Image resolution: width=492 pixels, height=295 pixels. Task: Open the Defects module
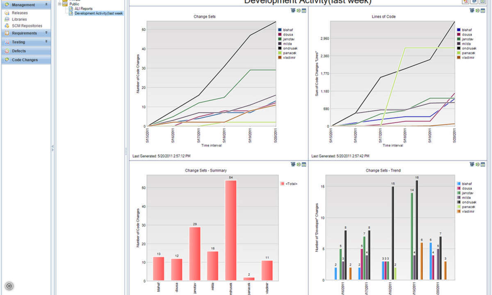coord(26,51)
